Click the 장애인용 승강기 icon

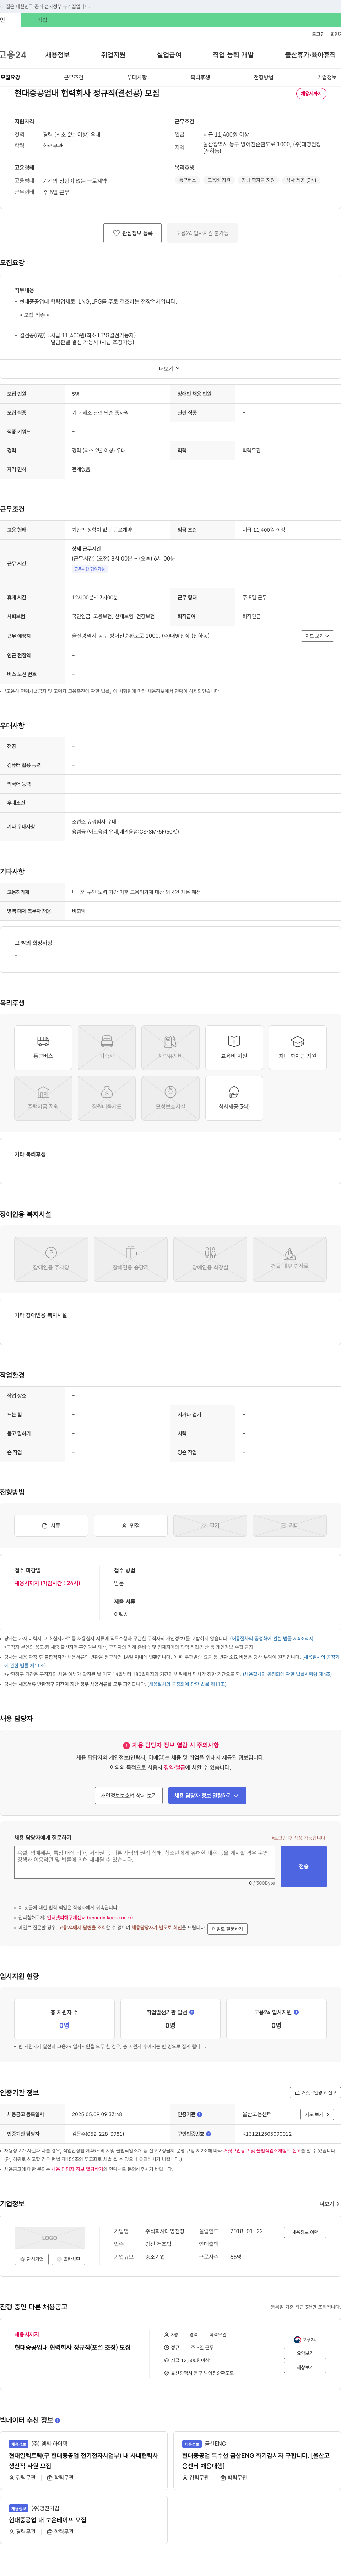click(131, 1259)
